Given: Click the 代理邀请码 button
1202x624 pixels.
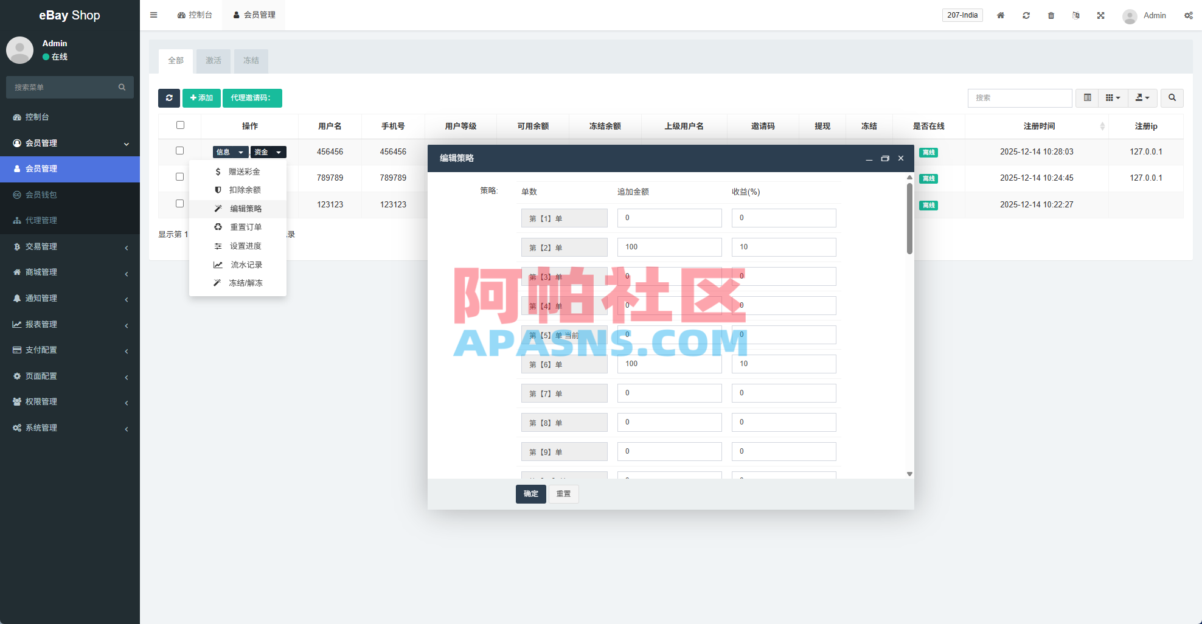Looking at the screenshot, I should [252, 98].
